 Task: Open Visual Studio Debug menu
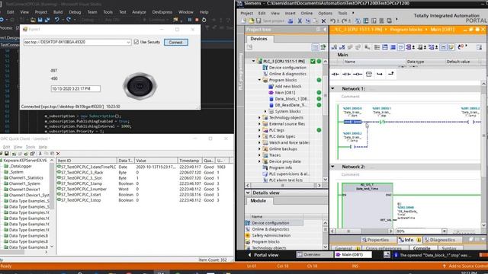(x=75, y=12)
